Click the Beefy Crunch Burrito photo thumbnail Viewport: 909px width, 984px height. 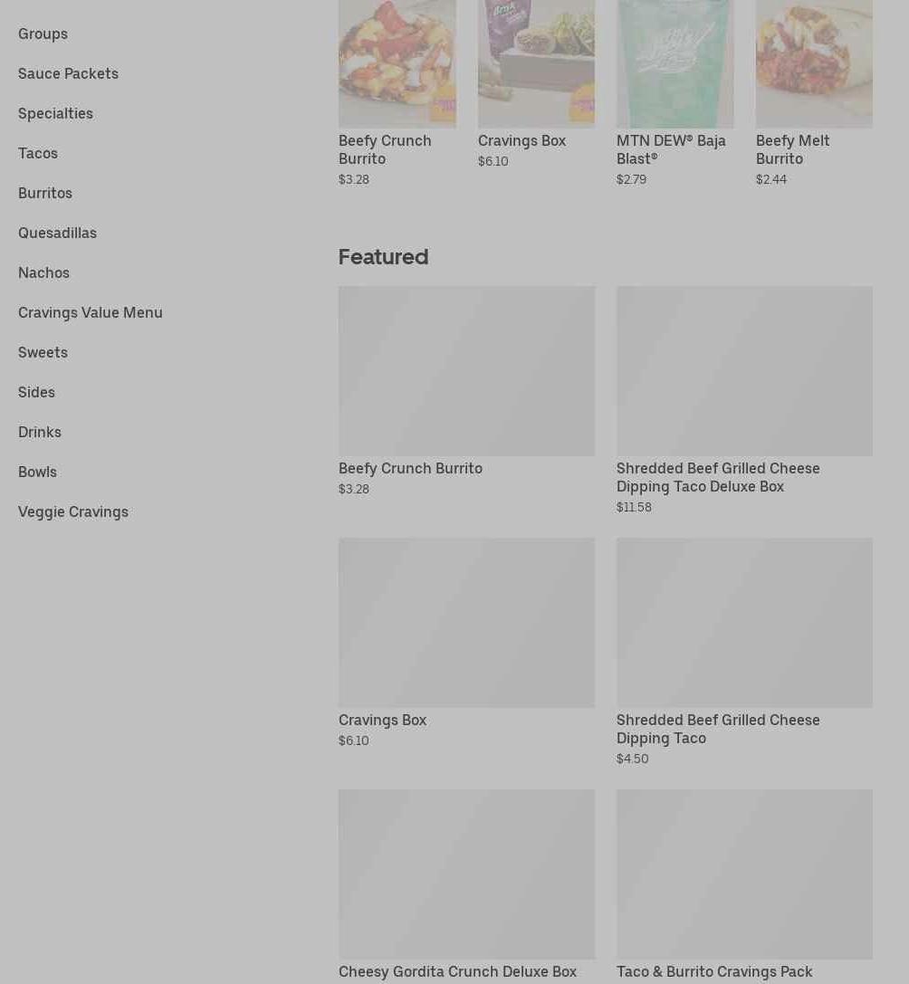point(397,63)
